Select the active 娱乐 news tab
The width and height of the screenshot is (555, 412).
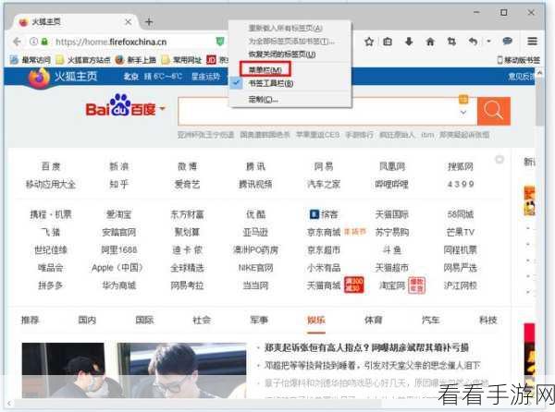pyautogui.click(x=316, y=321)
